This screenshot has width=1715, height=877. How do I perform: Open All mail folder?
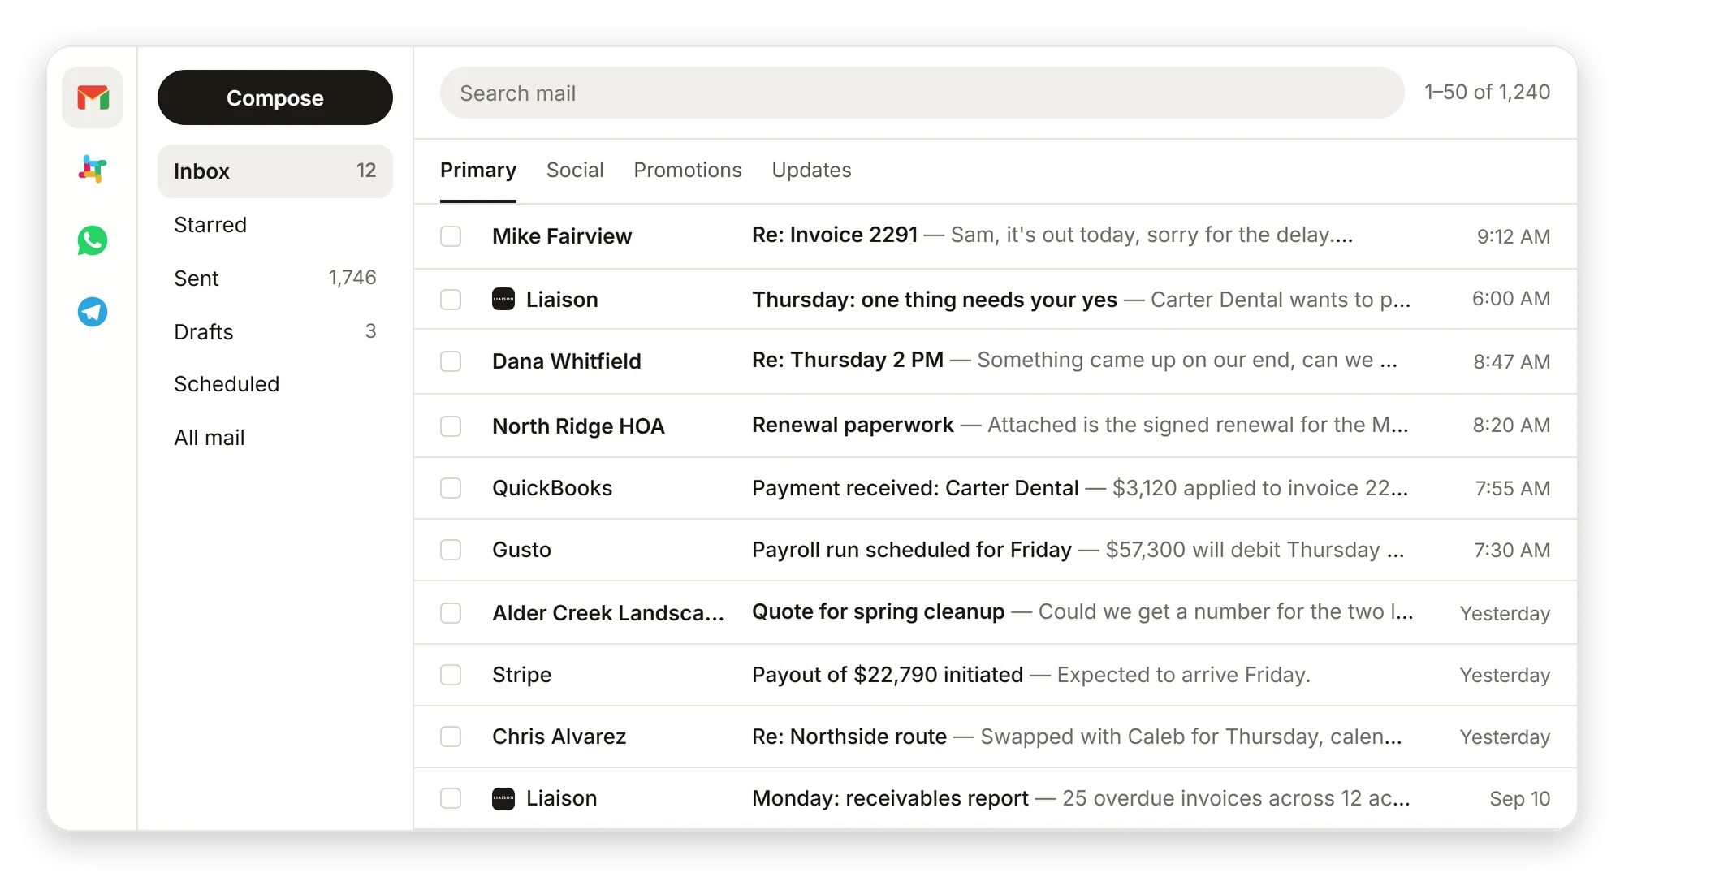point(275,438)
